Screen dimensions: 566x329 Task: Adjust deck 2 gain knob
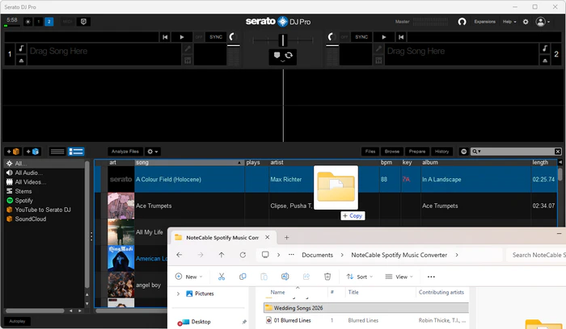click(x=332, y=37)
